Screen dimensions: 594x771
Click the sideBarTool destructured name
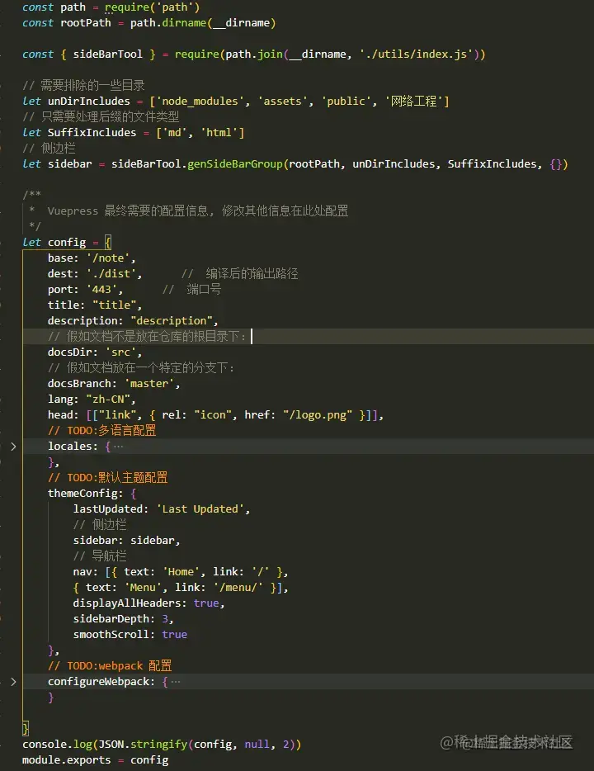[x=107, y=54]
